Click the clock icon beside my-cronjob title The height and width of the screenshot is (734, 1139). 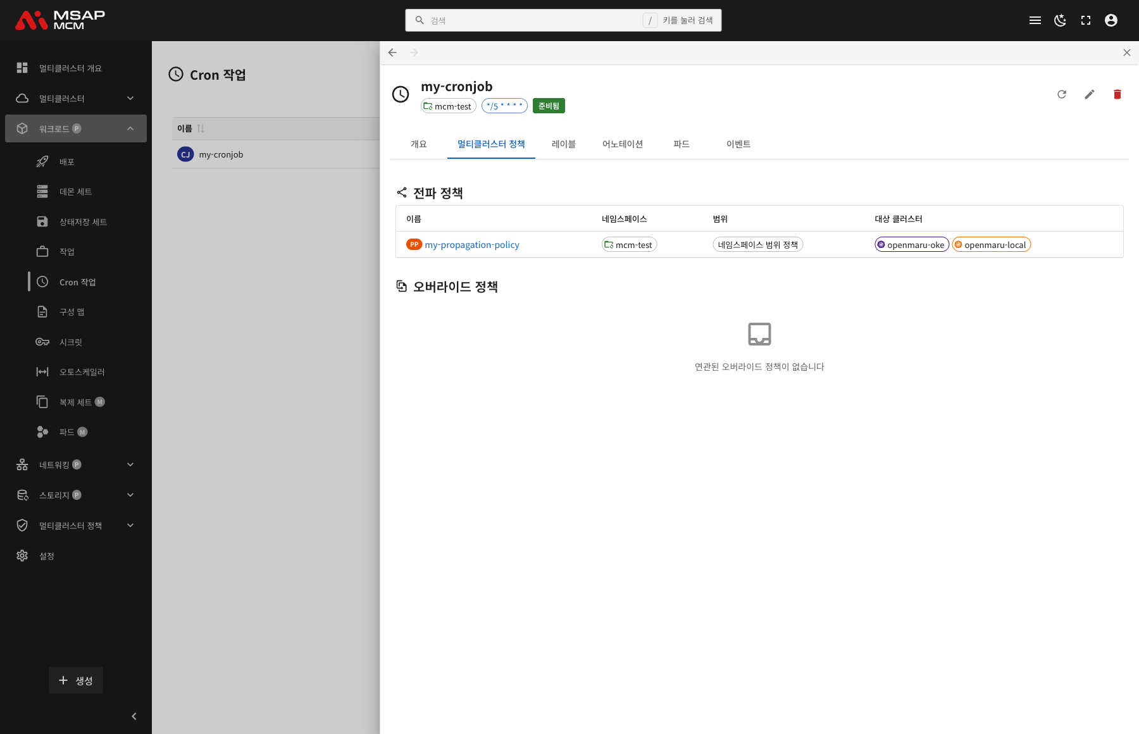point(401,94)
